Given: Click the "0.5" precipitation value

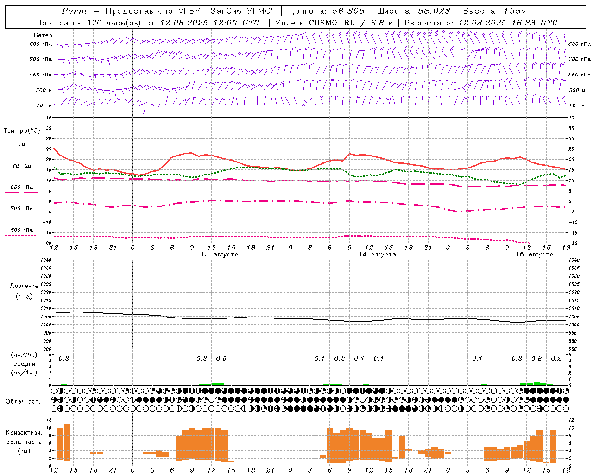Looking at the screenshot, I should [x=221, y=358].
